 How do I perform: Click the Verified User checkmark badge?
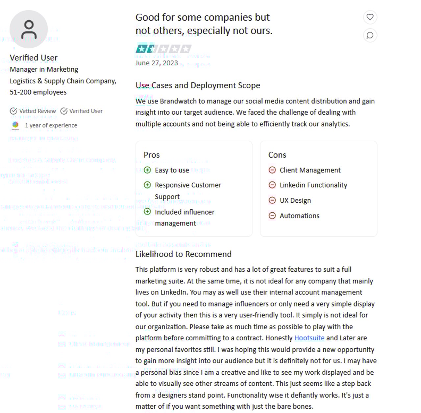(x=64, y=111)
